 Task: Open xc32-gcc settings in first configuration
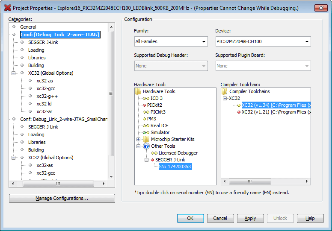point(45,88)
